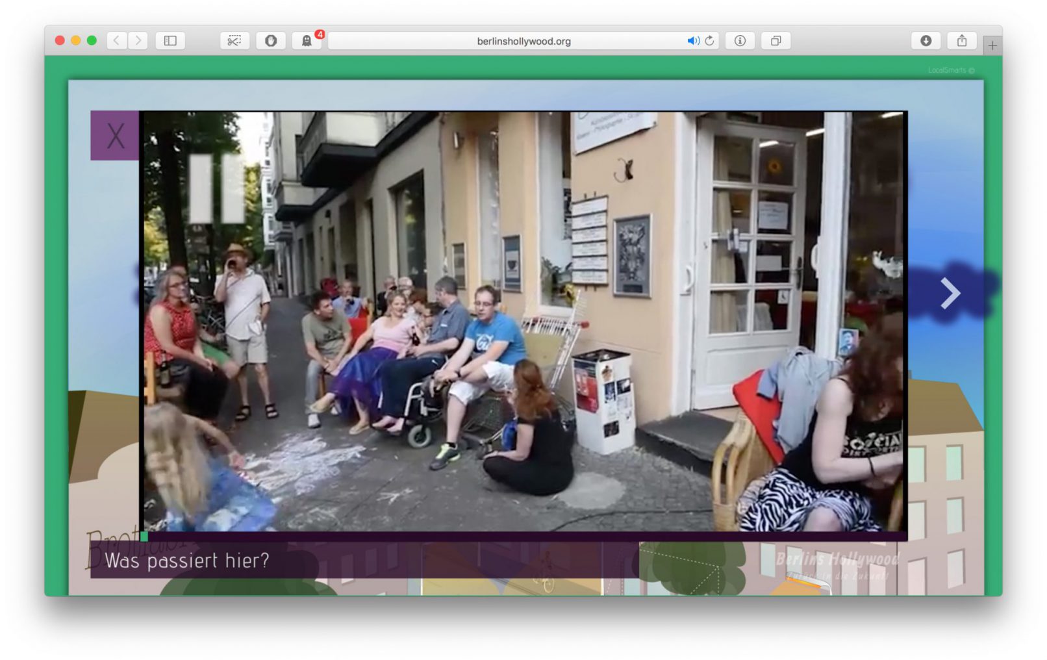Viewport: 1047px width, 660px height.
Task: Click the "Was passiert hier?" caption
Action: 187,561
